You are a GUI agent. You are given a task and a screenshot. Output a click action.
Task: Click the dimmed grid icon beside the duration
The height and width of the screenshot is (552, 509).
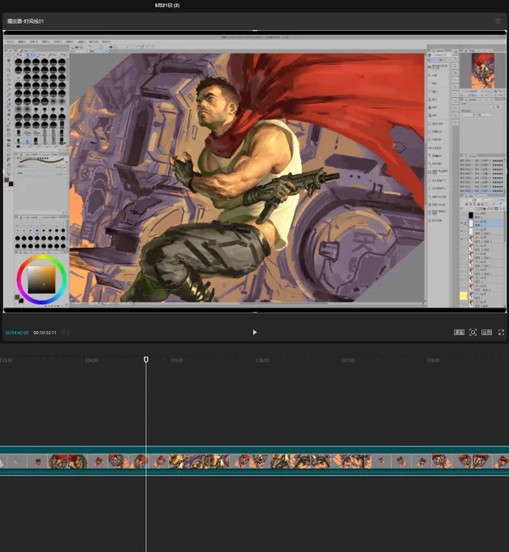tap(66, 333)
